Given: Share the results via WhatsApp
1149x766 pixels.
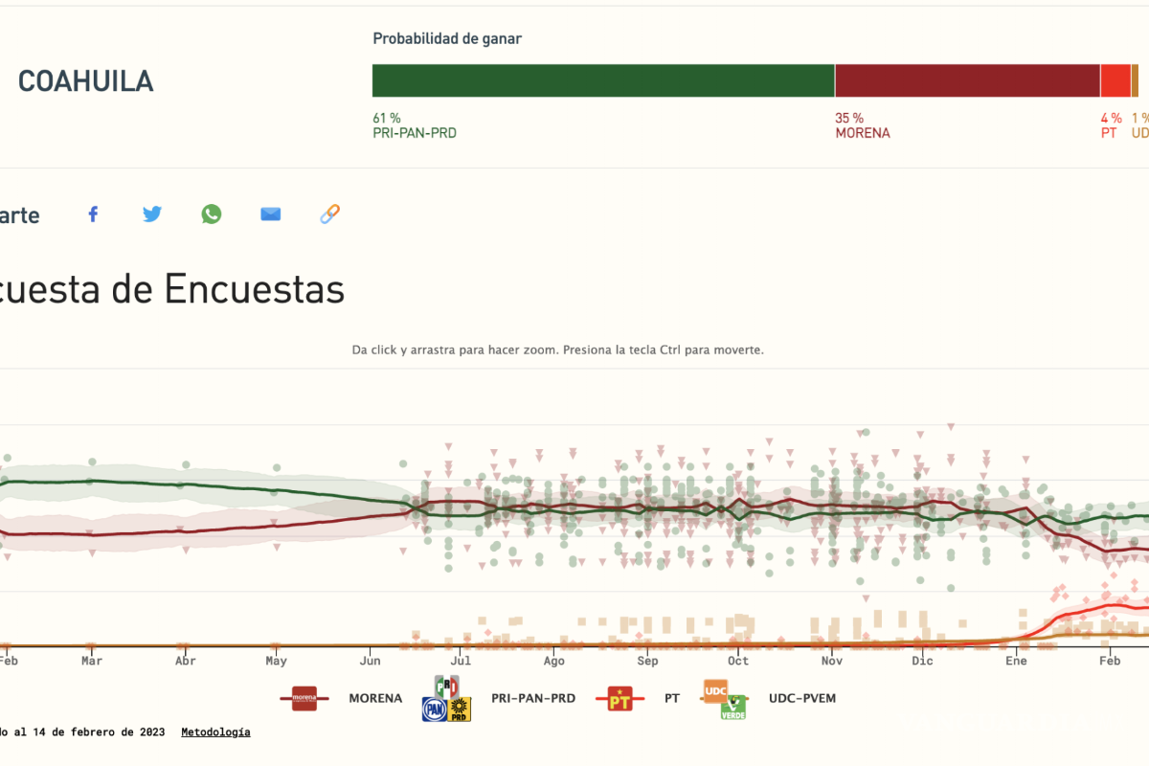Looking at the screenshot, I should pos(212,214).
